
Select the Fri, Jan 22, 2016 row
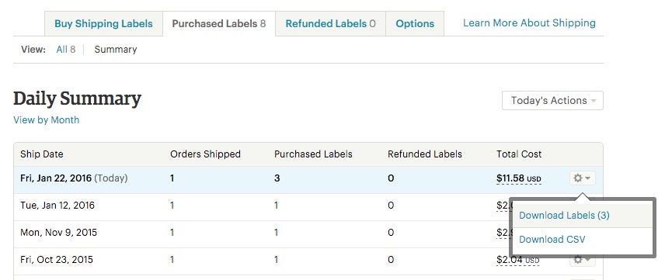pos(308,178)
